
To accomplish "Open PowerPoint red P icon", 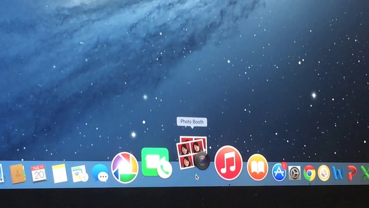I will pos(352,173).
